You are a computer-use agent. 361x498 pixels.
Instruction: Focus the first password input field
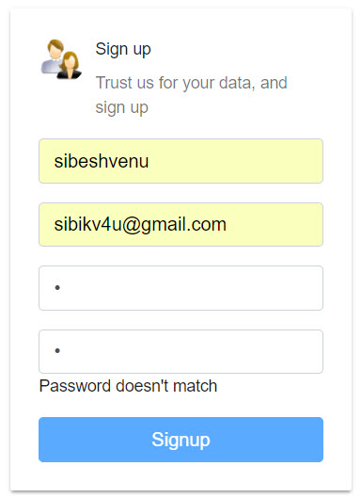tap(180, 288)
